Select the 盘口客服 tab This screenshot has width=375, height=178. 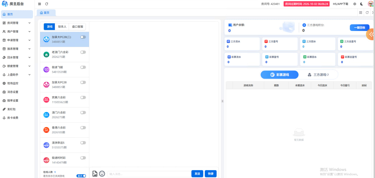pyautogui.click(x=77, y=27)
